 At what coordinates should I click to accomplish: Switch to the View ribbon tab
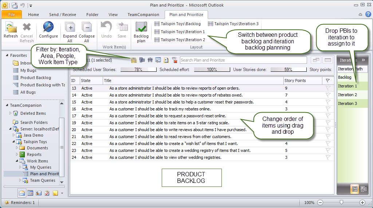113,15
